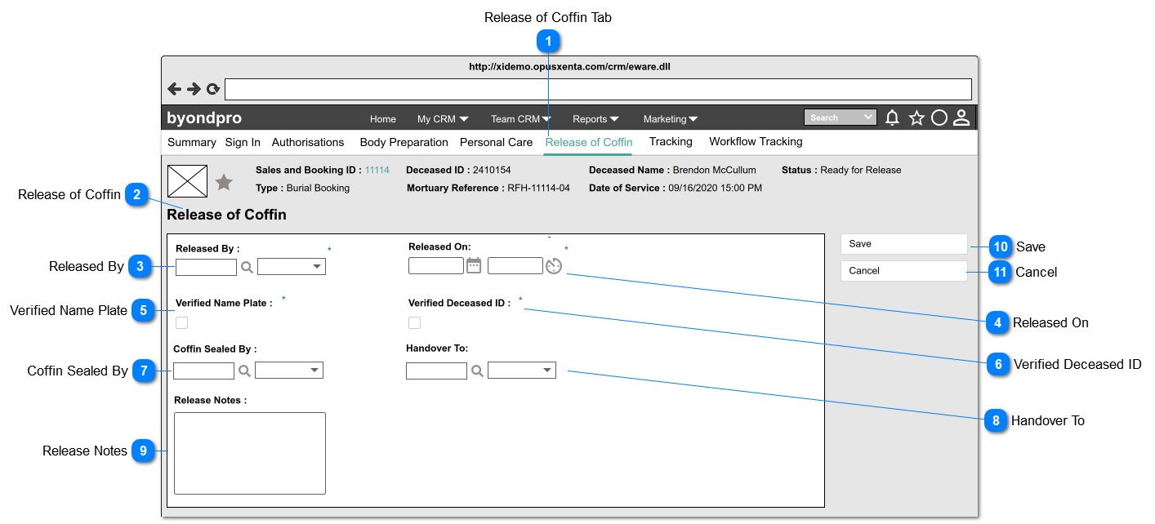The height and width of the screenshot is (524, 1155).
Task: Switch to the Authorisations tab
Action: pos(308,142)
